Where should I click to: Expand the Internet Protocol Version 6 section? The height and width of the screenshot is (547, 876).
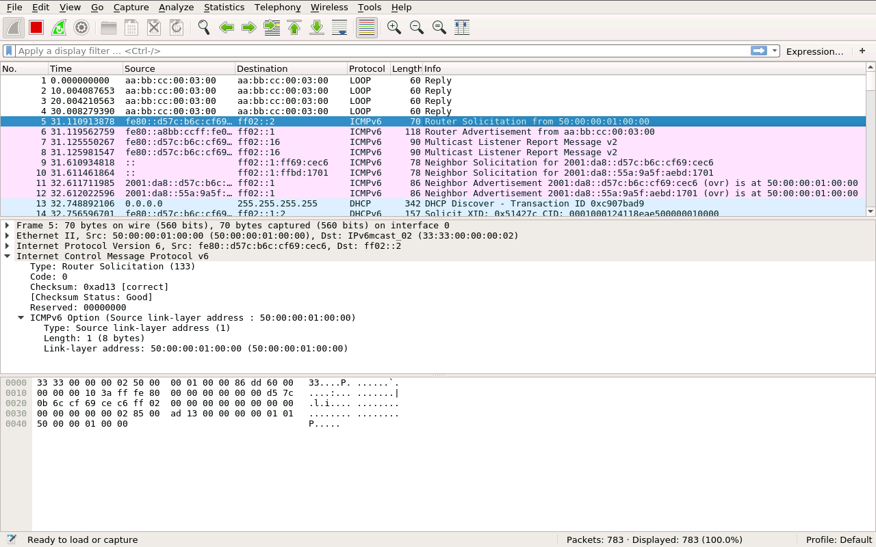point(7,246)
